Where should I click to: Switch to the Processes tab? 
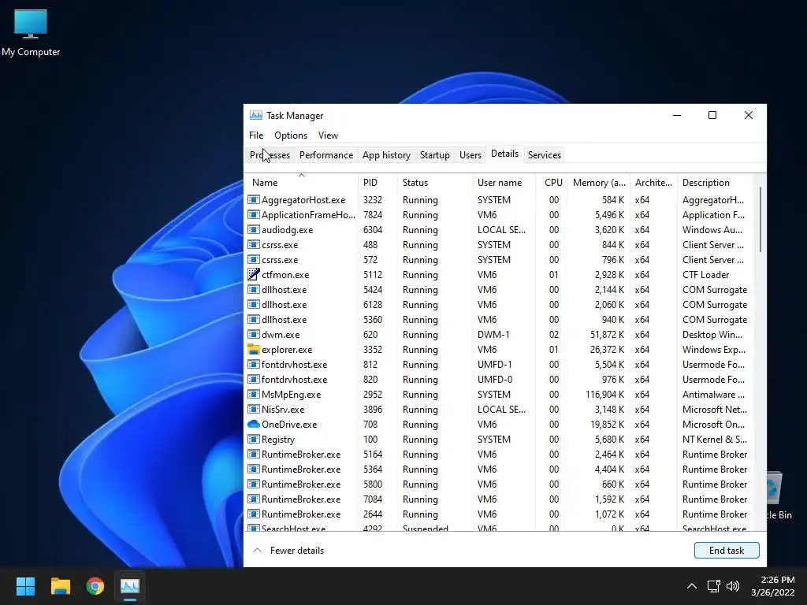(270, 155)
